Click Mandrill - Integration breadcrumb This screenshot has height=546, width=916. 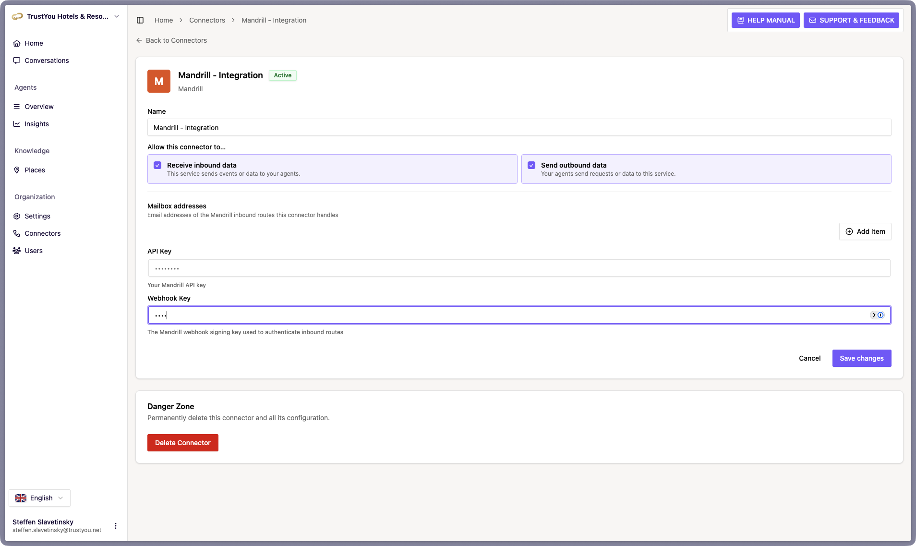pos(274,20)
